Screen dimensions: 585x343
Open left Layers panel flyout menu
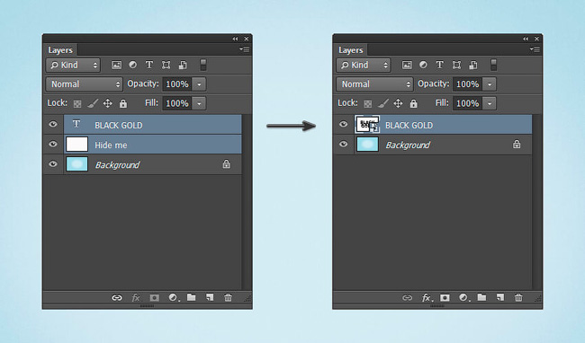click(x=245, y=49)
